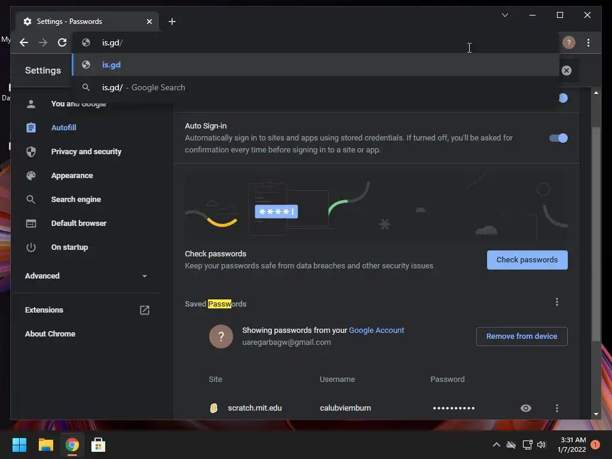Click the Settings page title
The height and width of the screenshot is (459, 612).
(x=43, y=71)
